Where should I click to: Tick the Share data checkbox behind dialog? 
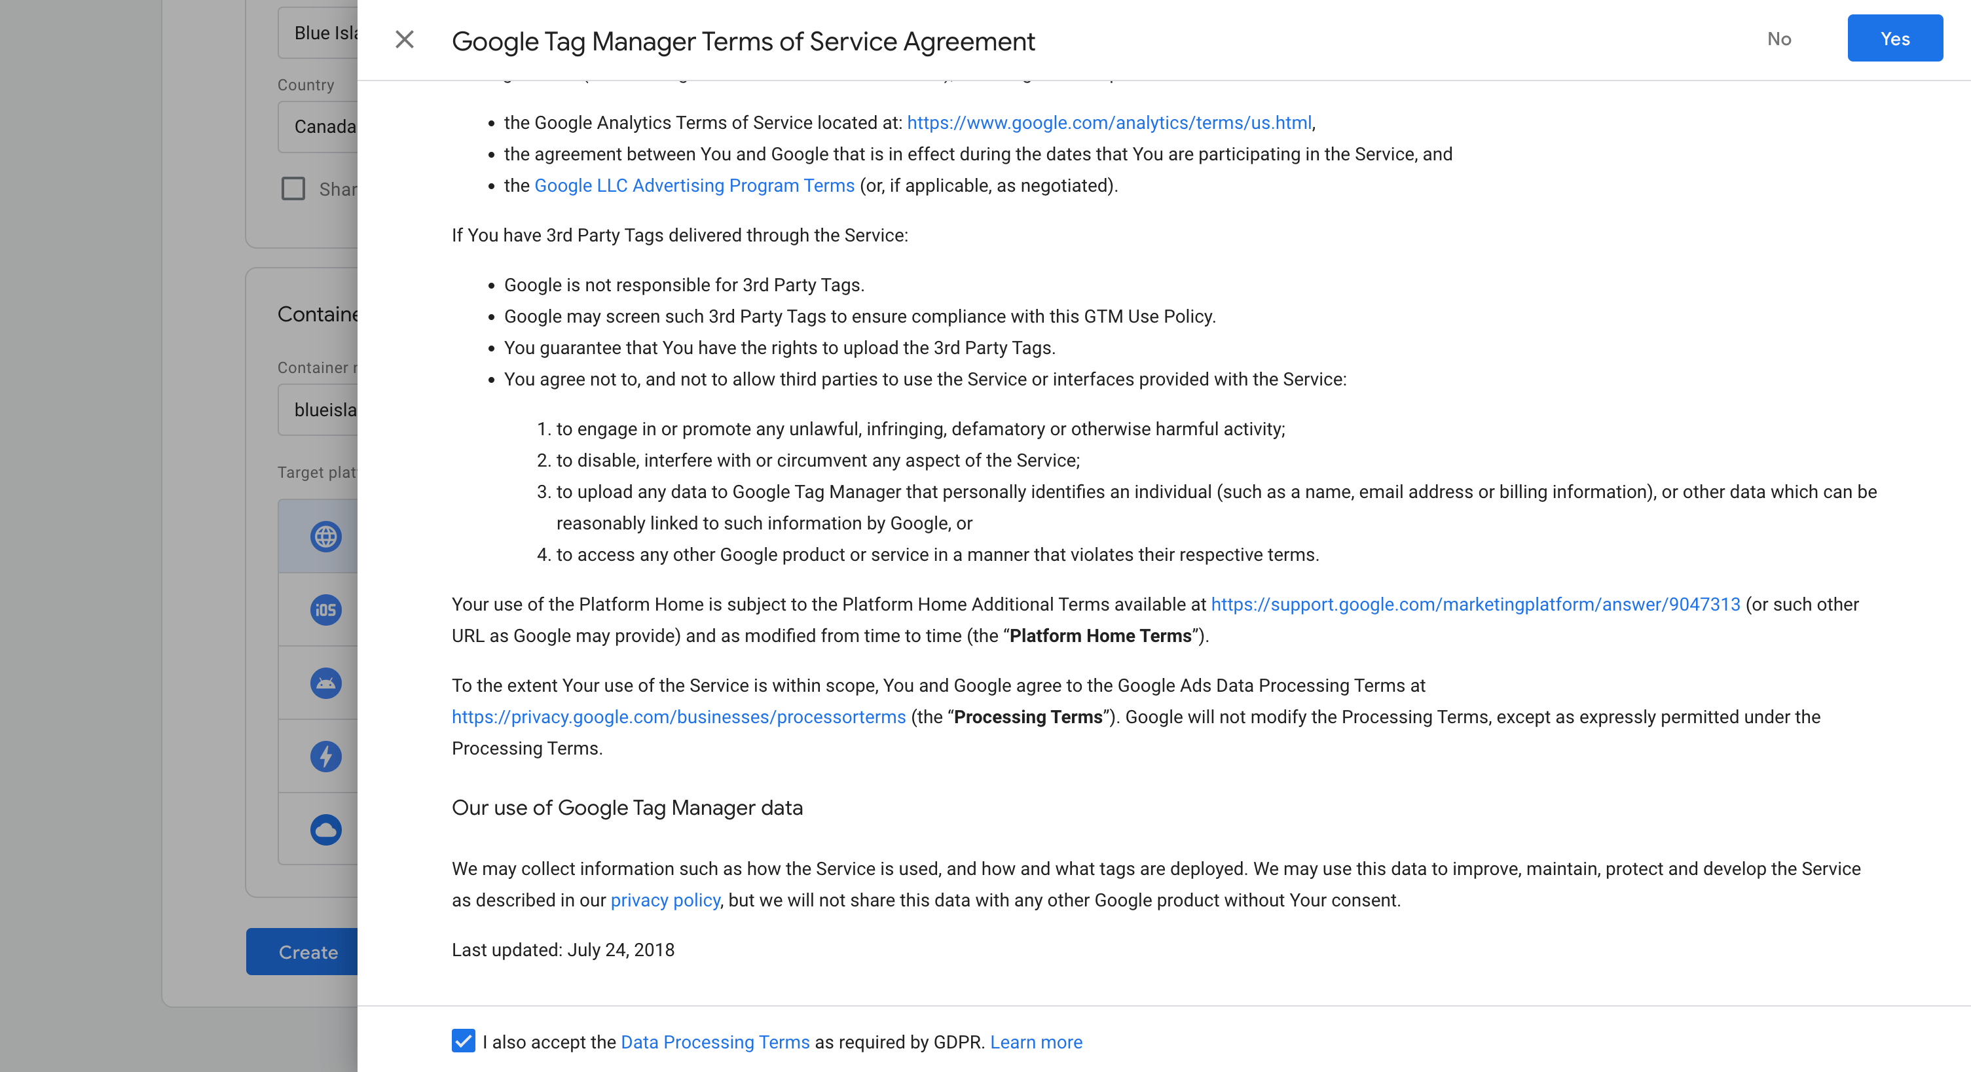[x=293, y=188]
